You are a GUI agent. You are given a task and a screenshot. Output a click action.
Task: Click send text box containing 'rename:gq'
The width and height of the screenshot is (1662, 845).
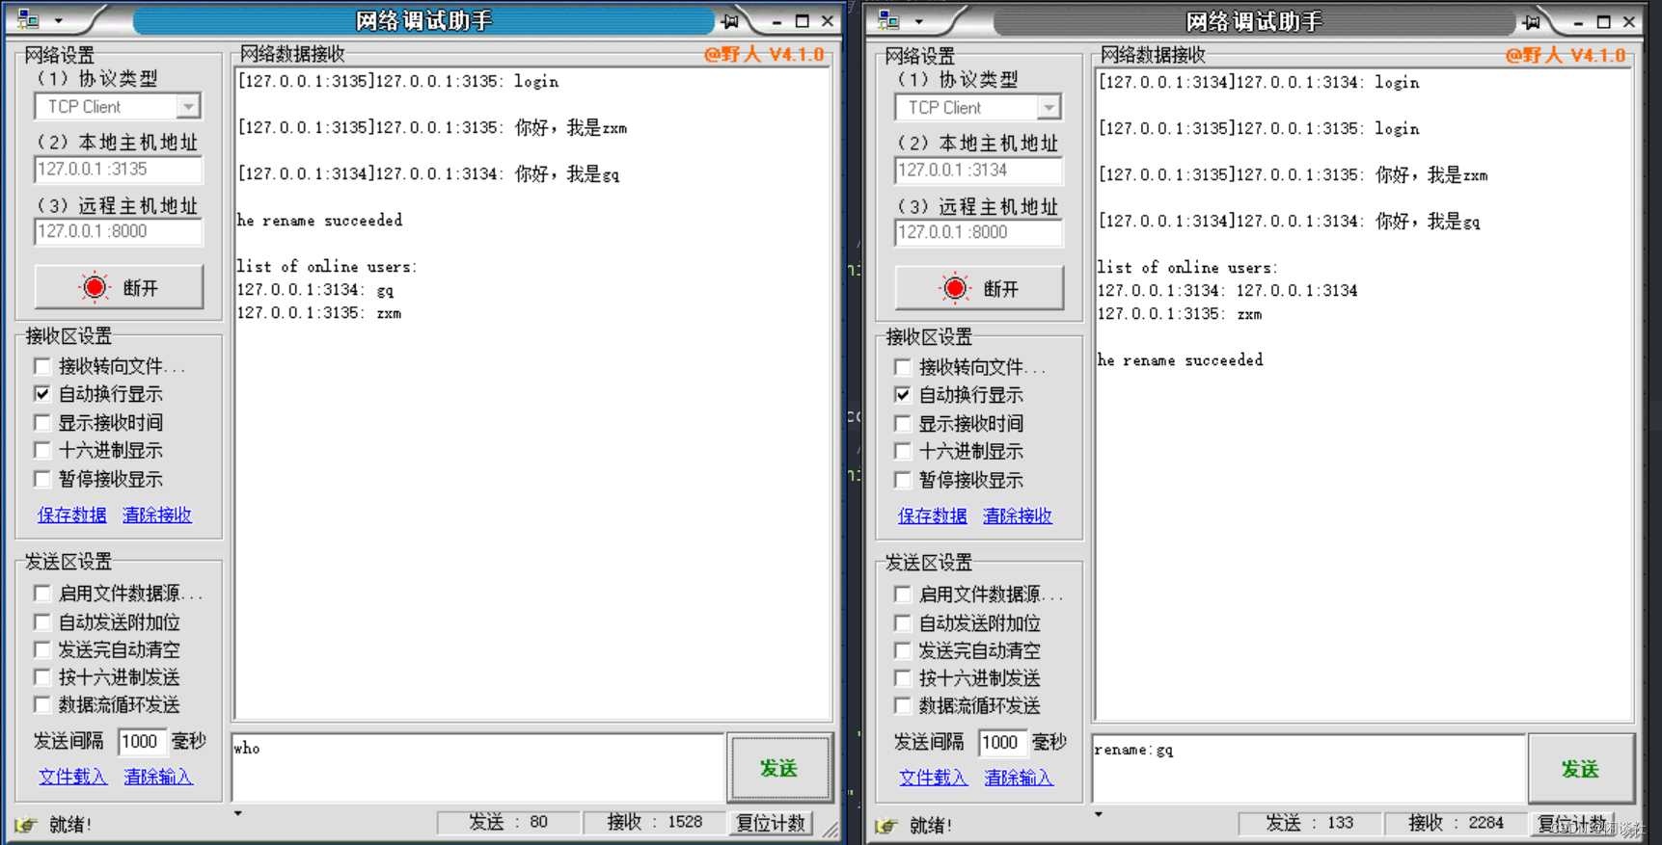(1309, 768)
